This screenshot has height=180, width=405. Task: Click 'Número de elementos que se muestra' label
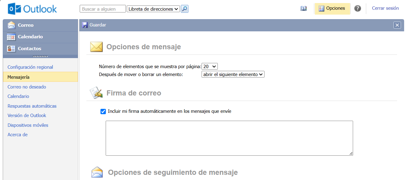tap(150, 67)
